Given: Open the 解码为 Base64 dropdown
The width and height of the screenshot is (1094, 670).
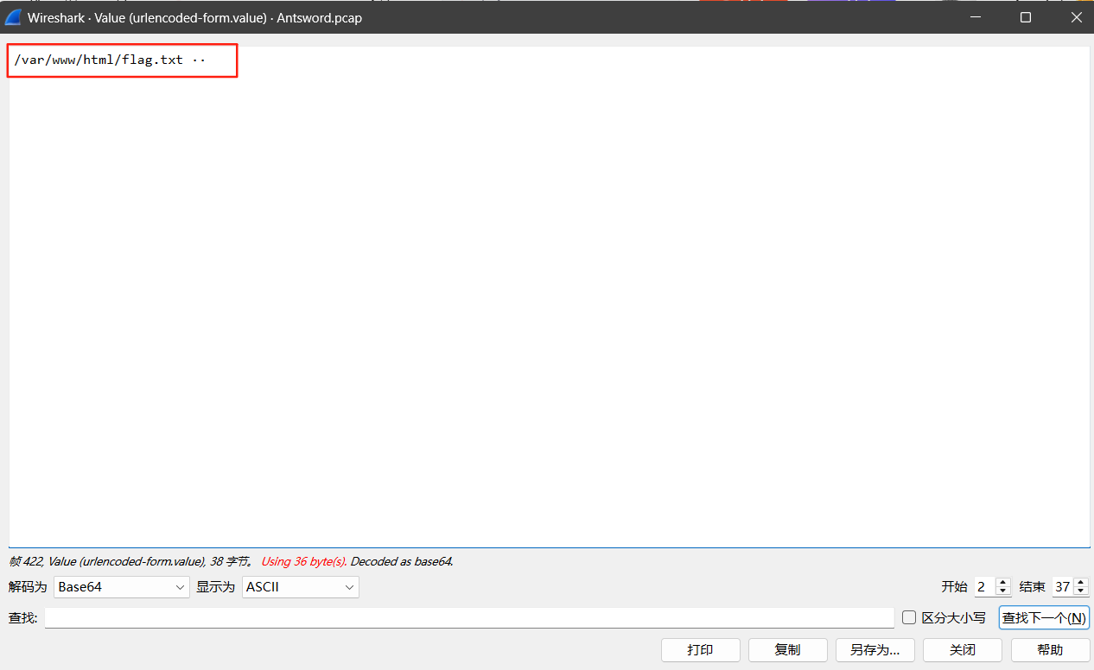Looking at the screenshot, I should 122,587.
